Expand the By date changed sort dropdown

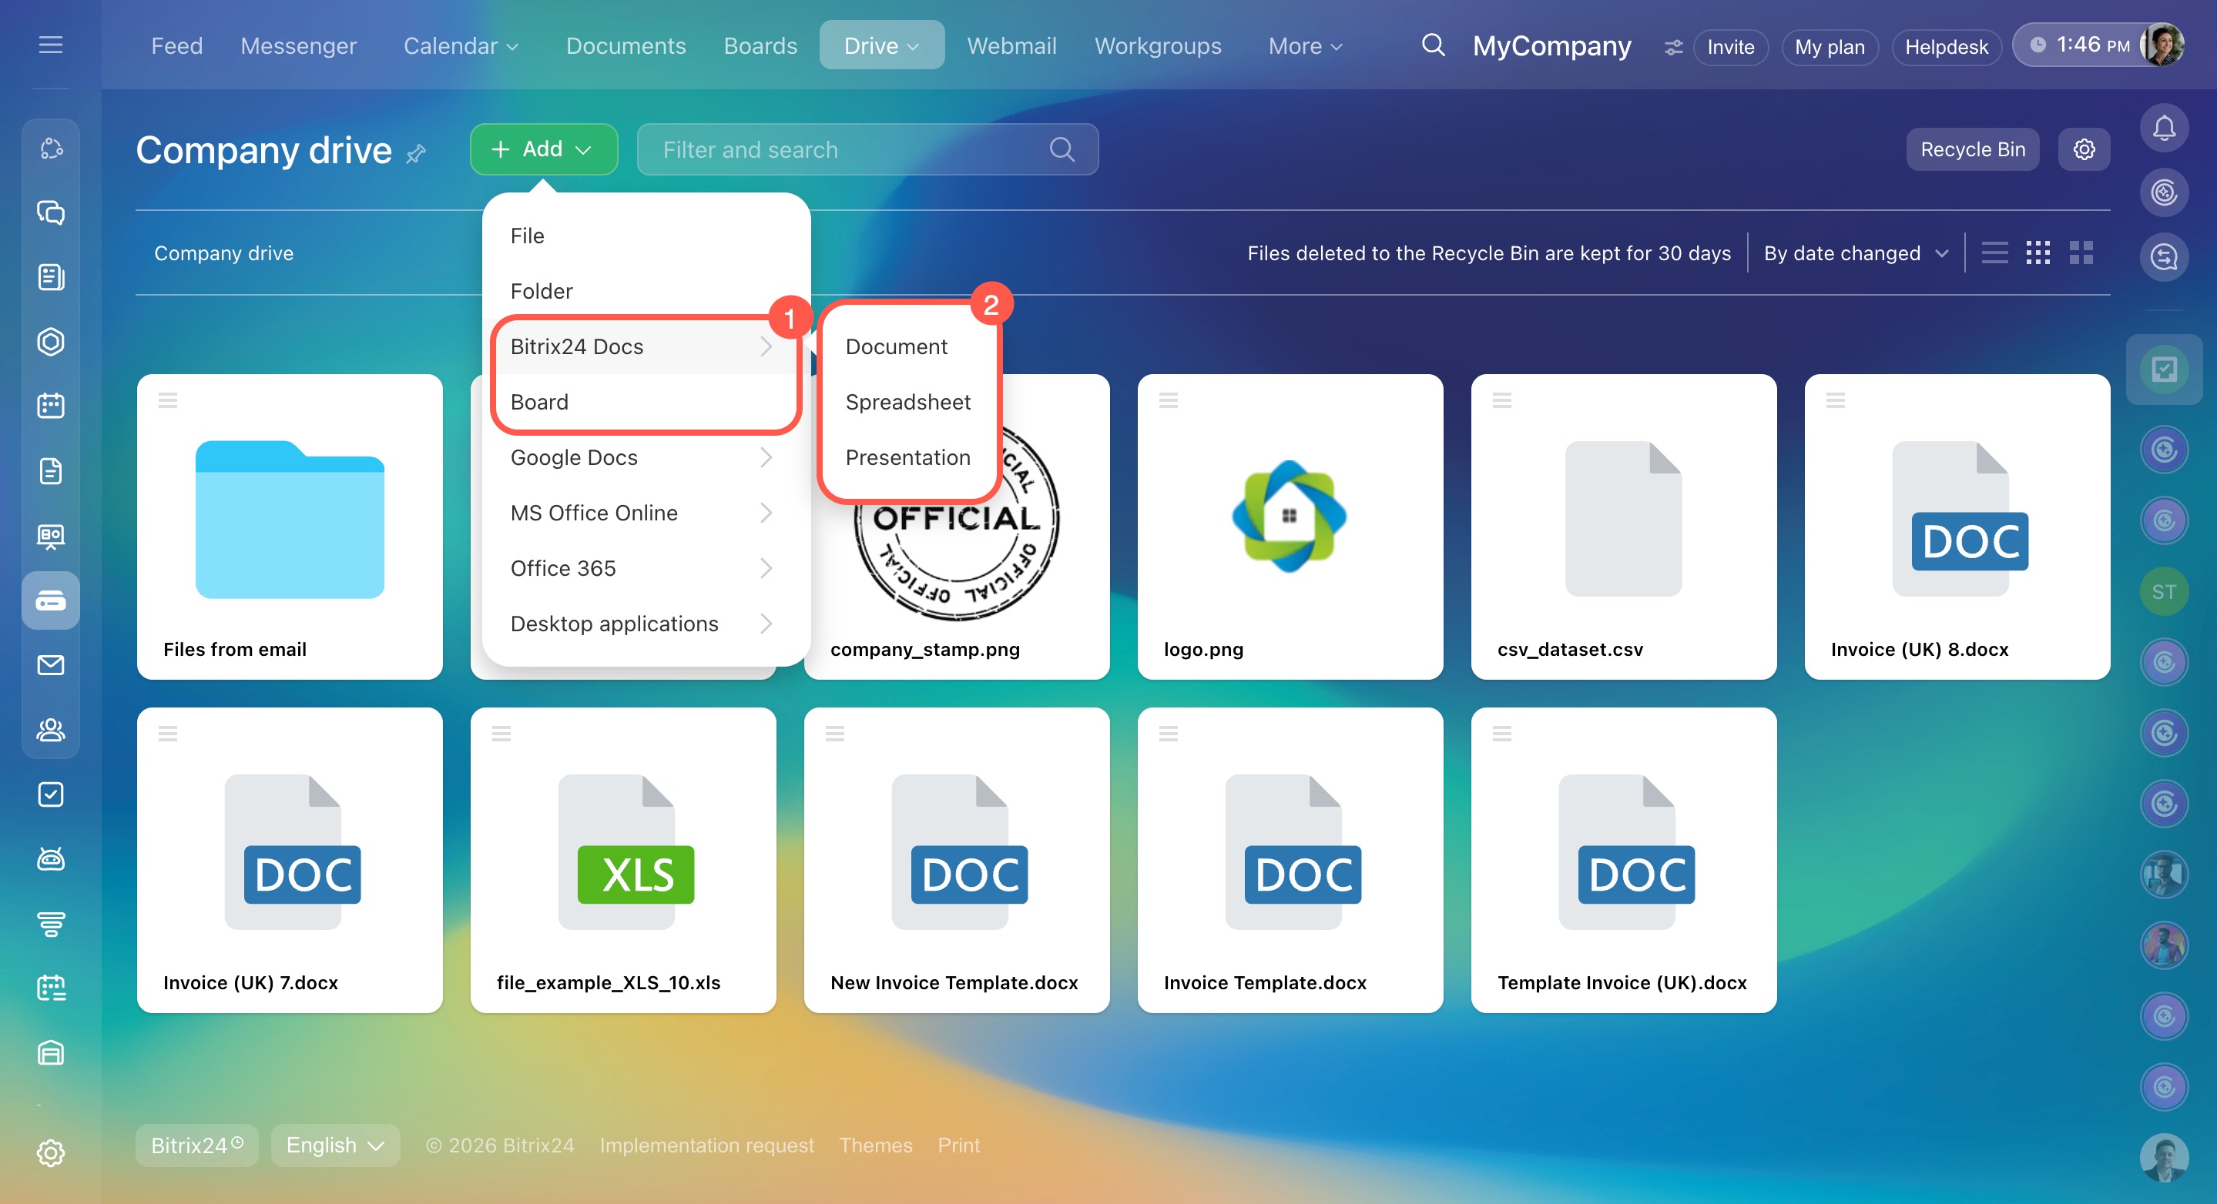pos(1855,253)
